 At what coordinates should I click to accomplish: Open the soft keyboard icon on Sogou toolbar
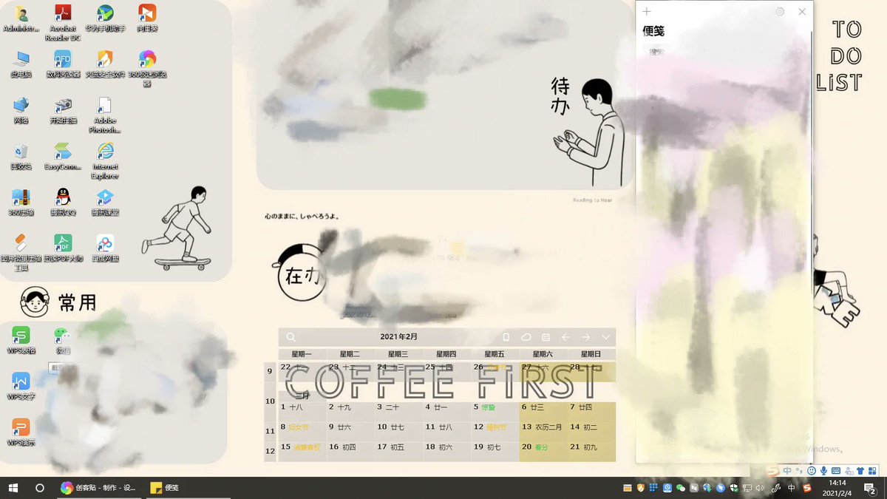(x=836, y=470)
